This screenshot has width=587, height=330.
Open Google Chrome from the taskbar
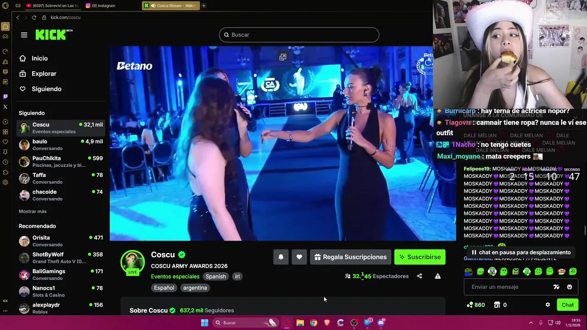pos(314,323)
